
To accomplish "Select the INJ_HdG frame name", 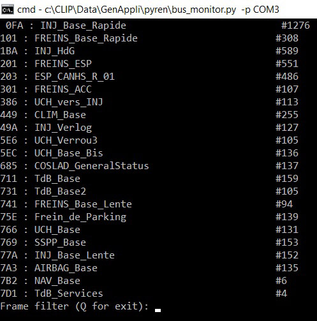I will tap(55, 52).
